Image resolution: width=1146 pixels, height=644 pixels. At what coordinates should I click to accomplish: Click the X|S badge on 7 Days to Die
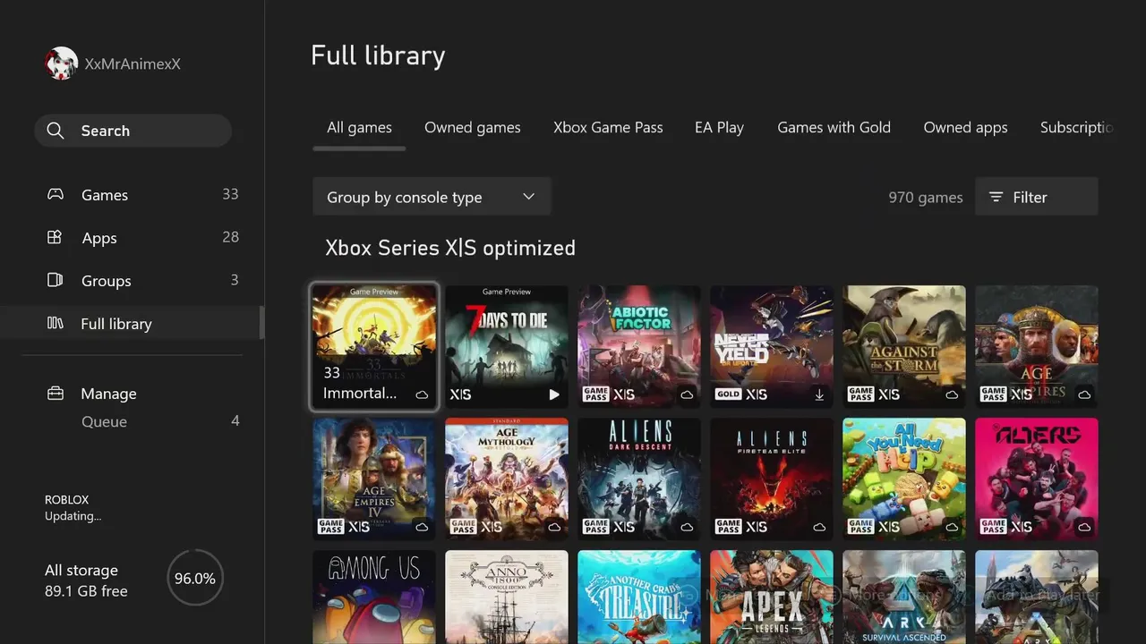tap(460, 394)
